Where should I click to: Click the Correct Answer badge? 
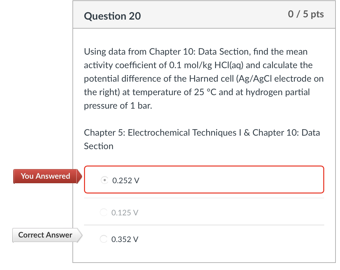(45, 235)
